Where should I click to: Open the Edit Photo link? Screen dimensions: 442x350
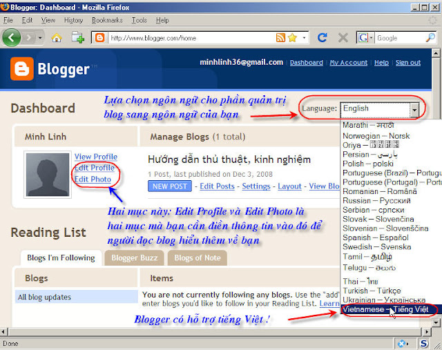tap(93, 179)
